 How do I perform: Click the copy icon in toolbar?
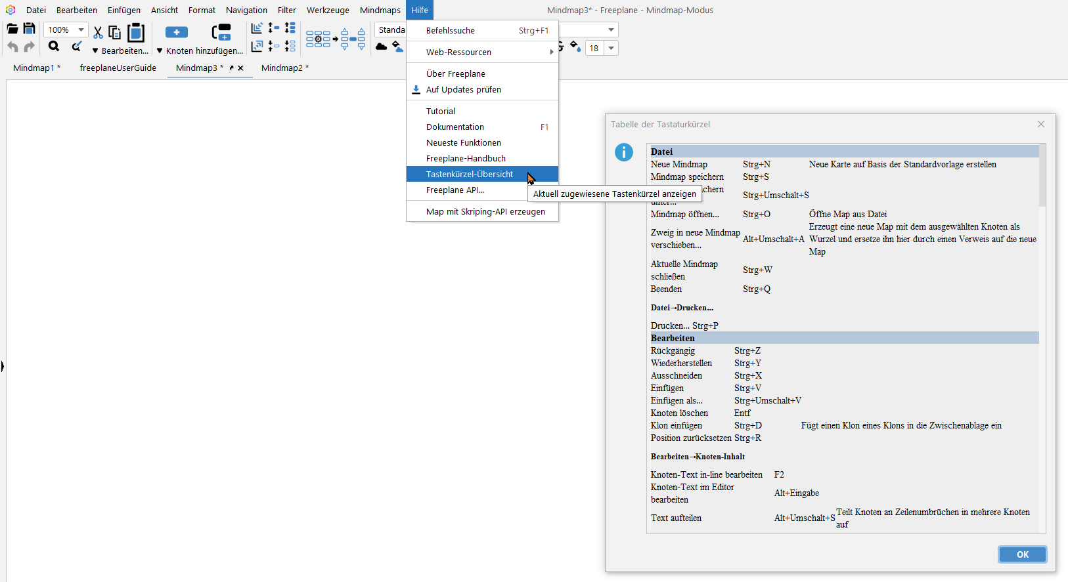click(115, 32)
